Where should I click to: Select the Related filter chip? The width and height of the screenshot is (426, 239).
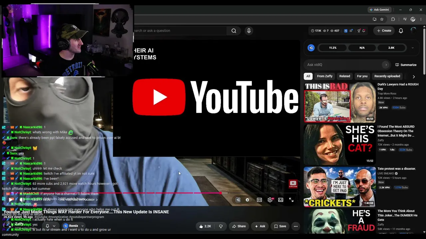pos(345,76)
